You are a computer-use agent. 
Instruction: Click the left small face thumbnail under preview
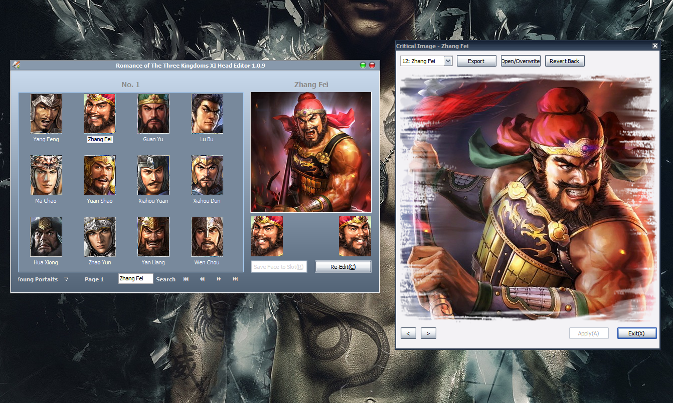click(x=267, y=236)
